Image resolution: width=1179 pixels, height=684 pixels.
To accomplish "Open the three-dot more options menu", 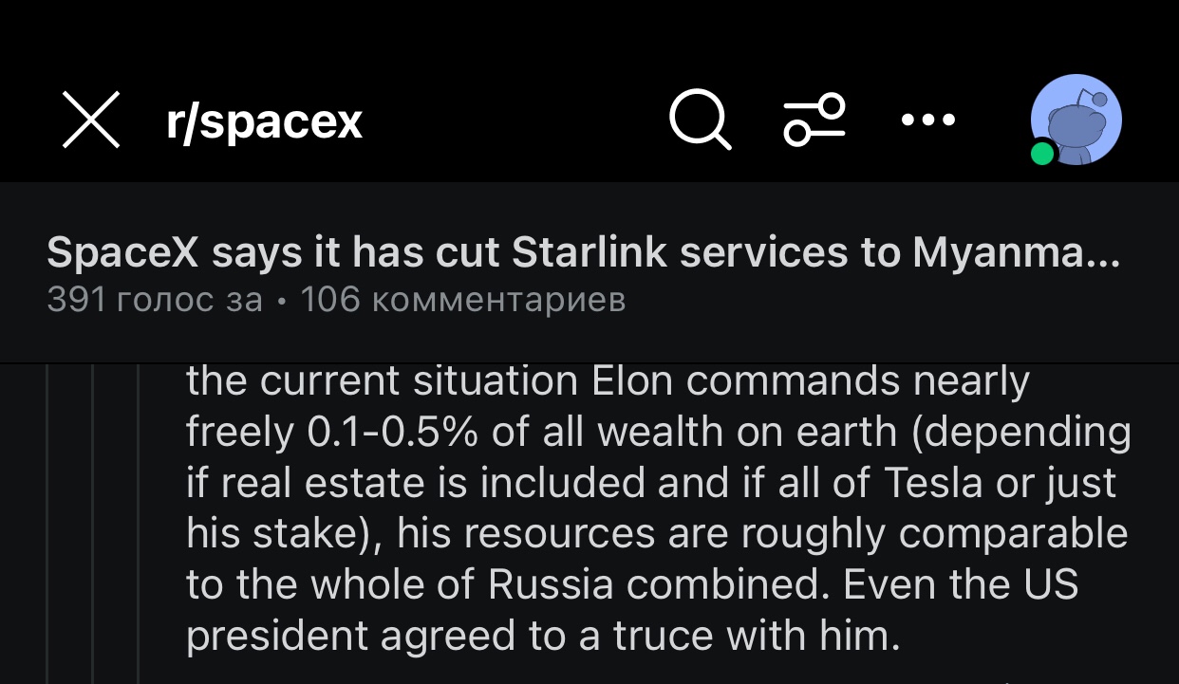I will point(927,120).
